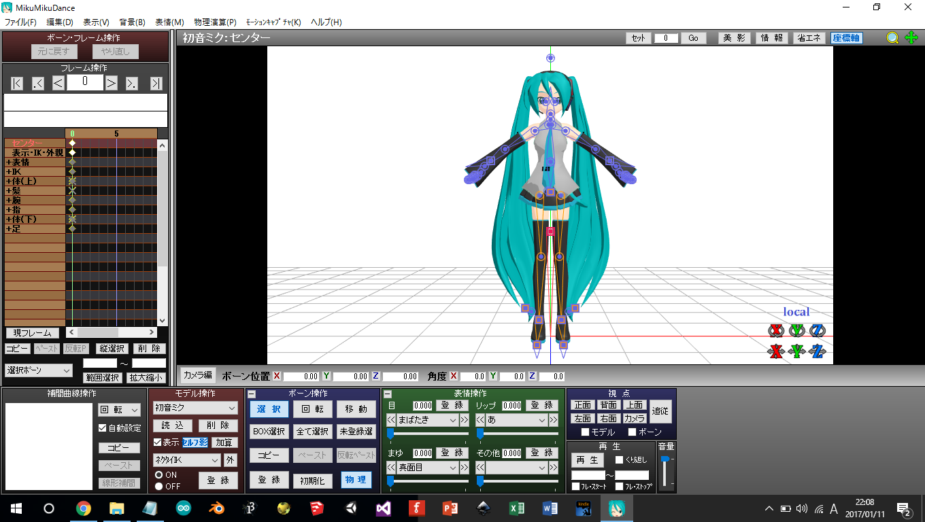Click the 読込 load model button

pyautogui.click(x=172, y=425)
